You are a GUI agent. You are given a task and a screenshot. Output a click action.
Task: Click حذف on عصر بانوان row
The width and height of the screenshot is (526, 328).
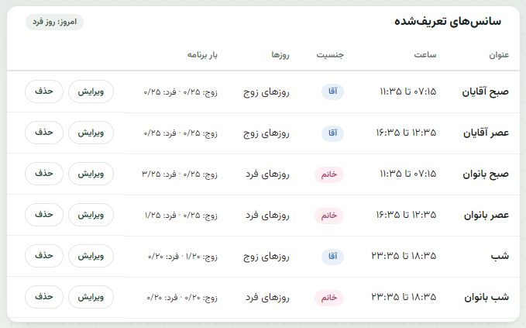pos(44,215)
